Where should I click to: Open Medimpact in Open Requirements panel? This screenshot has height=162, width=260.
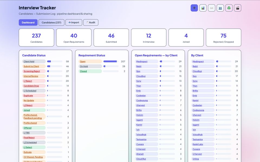pyautogui.click(x=147, y=61)
